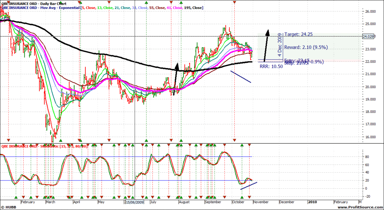
Task: Click the 60 level on the stochastic scale
Action: 366,165
